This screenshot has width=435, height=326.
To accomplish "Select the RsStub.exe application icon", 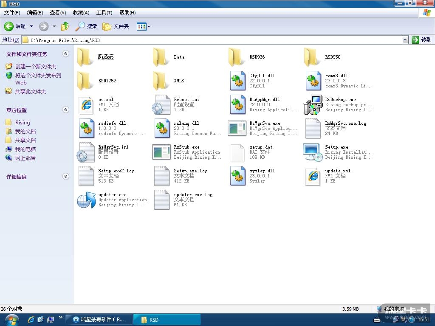I will [x=161, y=152].
